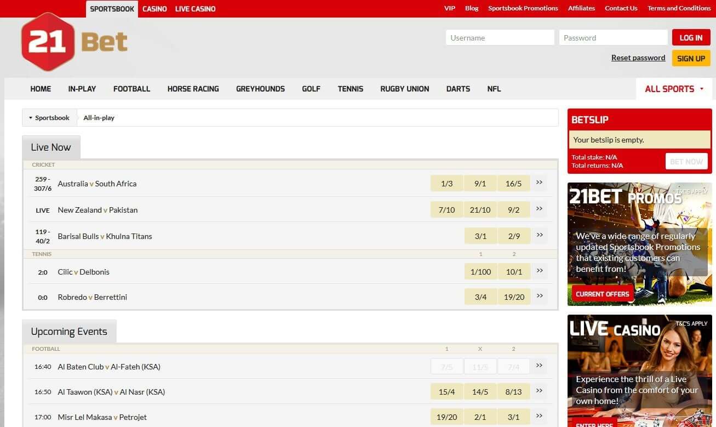Switch to the LIVE CASINO tab
The image size is (716, 427).
click(x=195, y=9)
